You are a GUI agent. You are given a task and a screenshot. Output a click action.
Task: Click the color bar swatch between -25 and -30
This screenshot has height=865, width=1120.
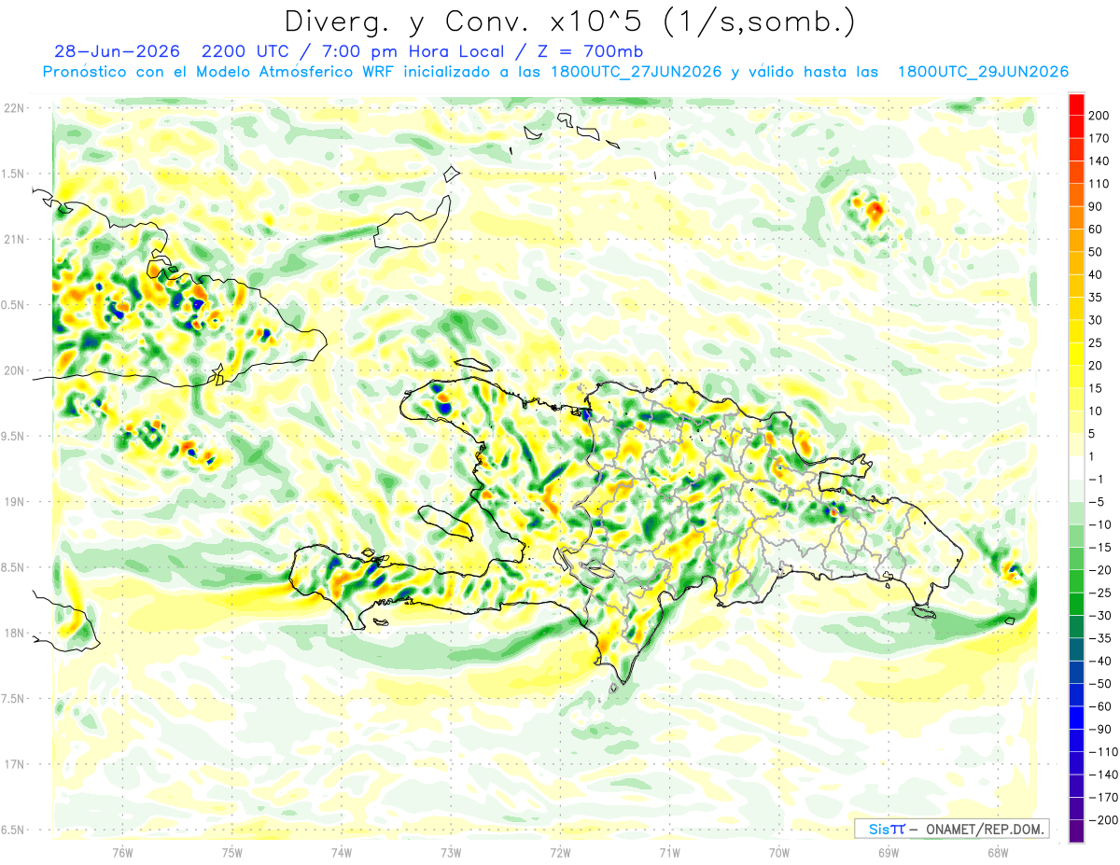1076,605
